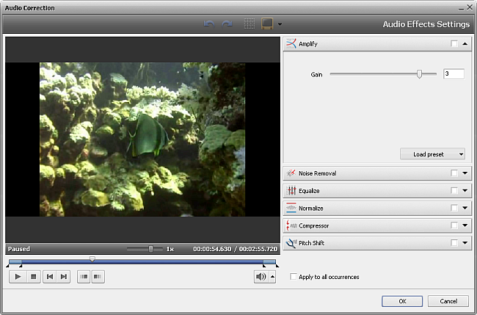This screenshot has width=477, height=315.
Task: Click the playback speed slider handle
Action: pos(150,249)
